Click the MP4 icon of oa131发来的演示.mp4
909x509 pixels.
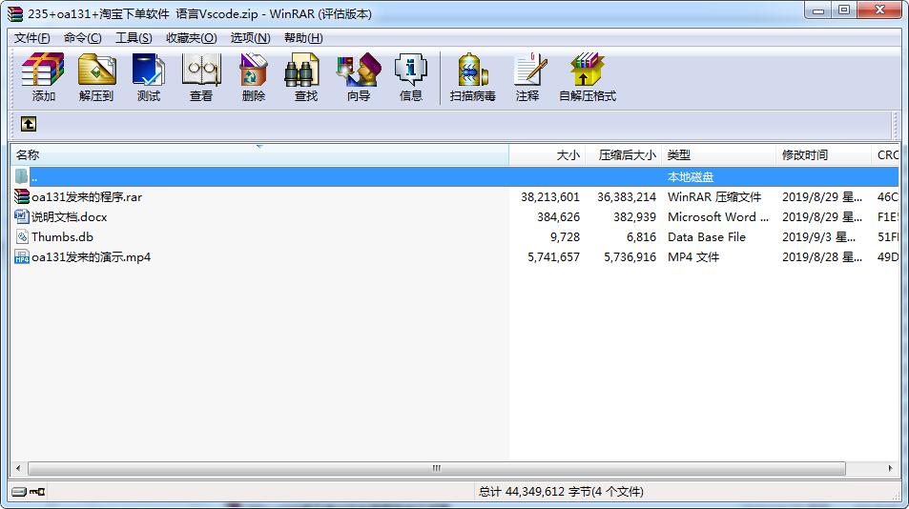click(21, 256)
